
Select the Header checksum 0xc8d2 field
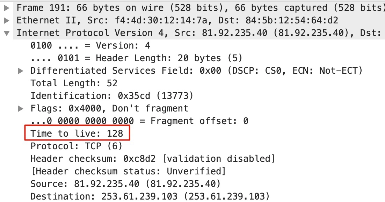pos(152,159)
